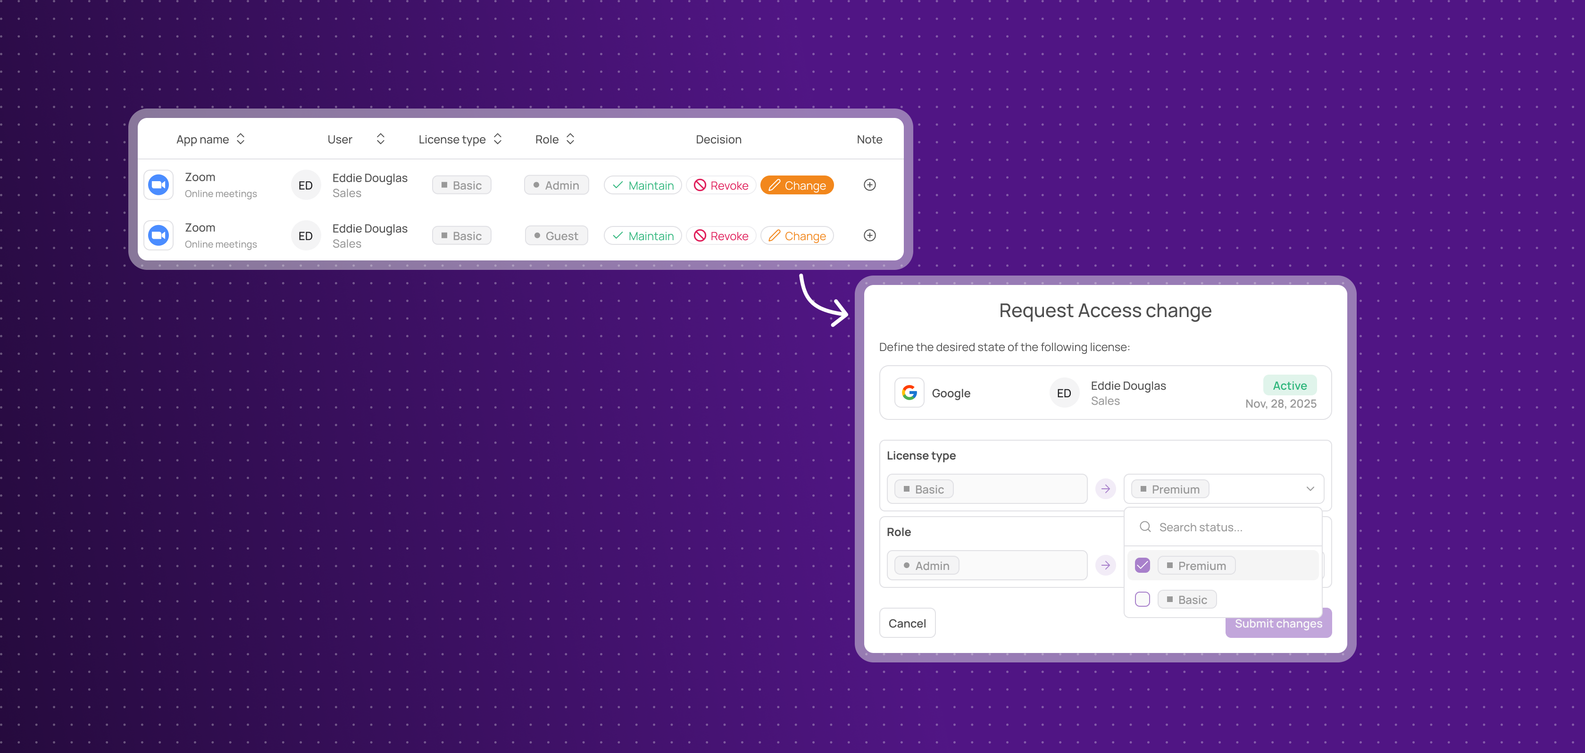Check the Basic option checkbox
This screenshot has width=1585, height=753.
point(1142,599)
